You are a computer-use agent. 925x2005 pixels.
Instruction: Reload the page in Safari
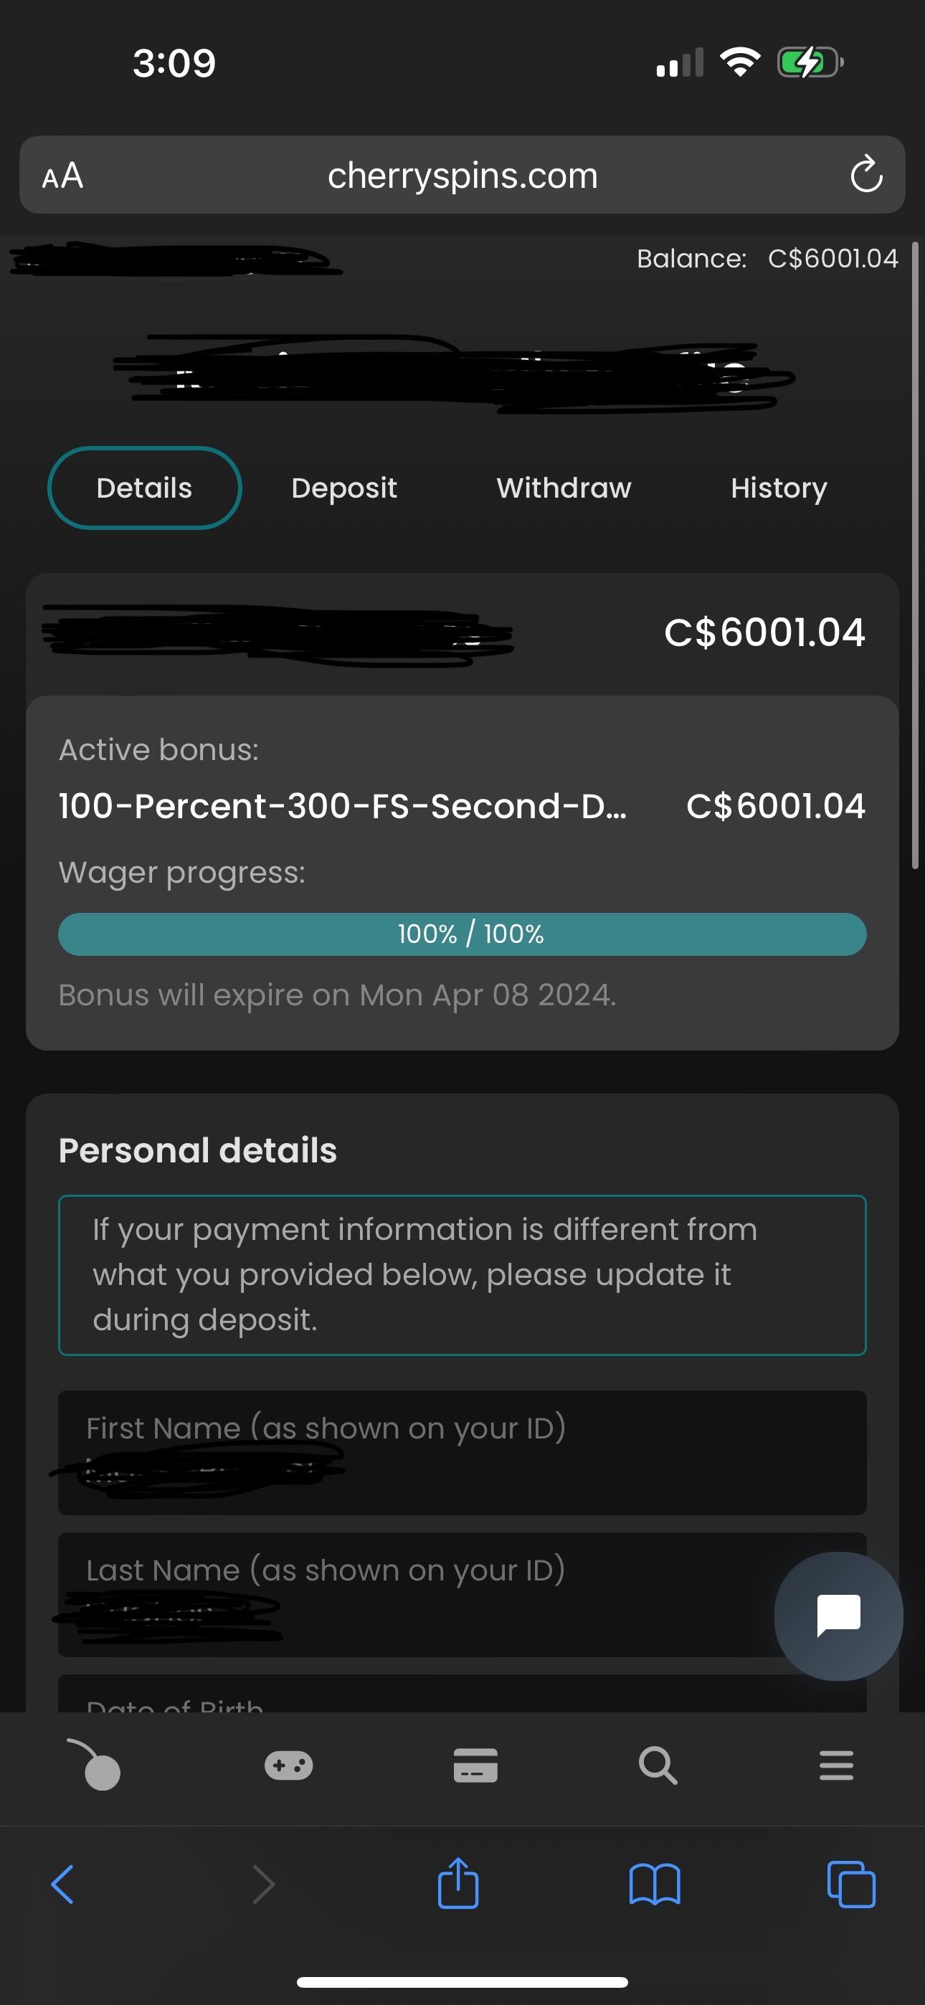pyautogui.click(x=865, y=174)
